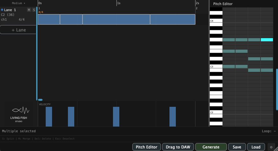Solo Lane 1 with the S button

click(34, 10)
